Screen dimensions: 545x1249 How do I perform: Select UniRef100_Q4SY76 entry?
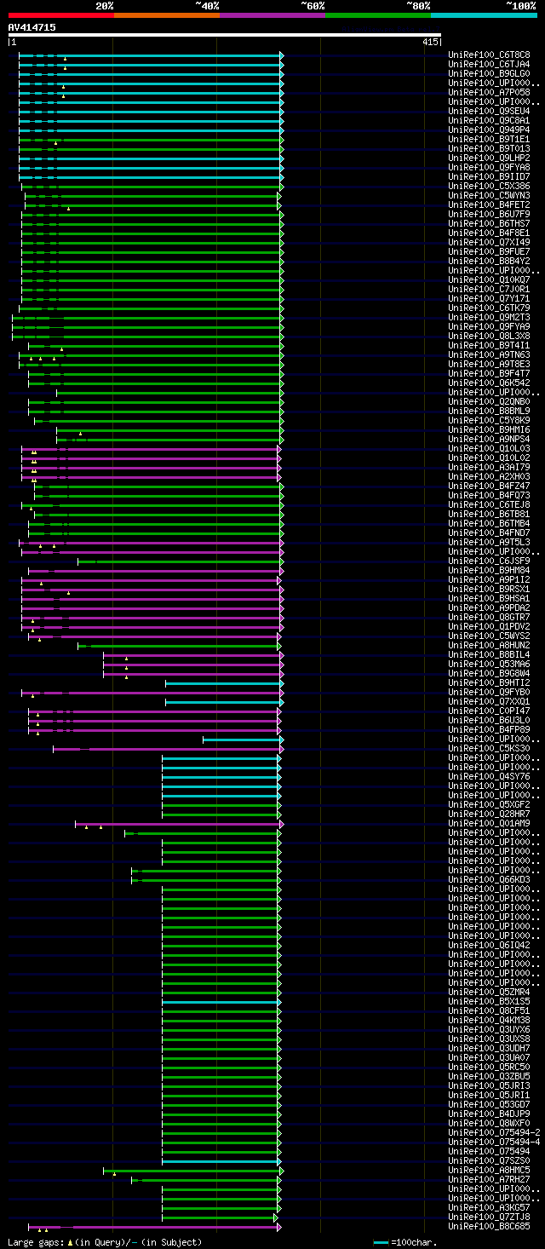(490, 776)
